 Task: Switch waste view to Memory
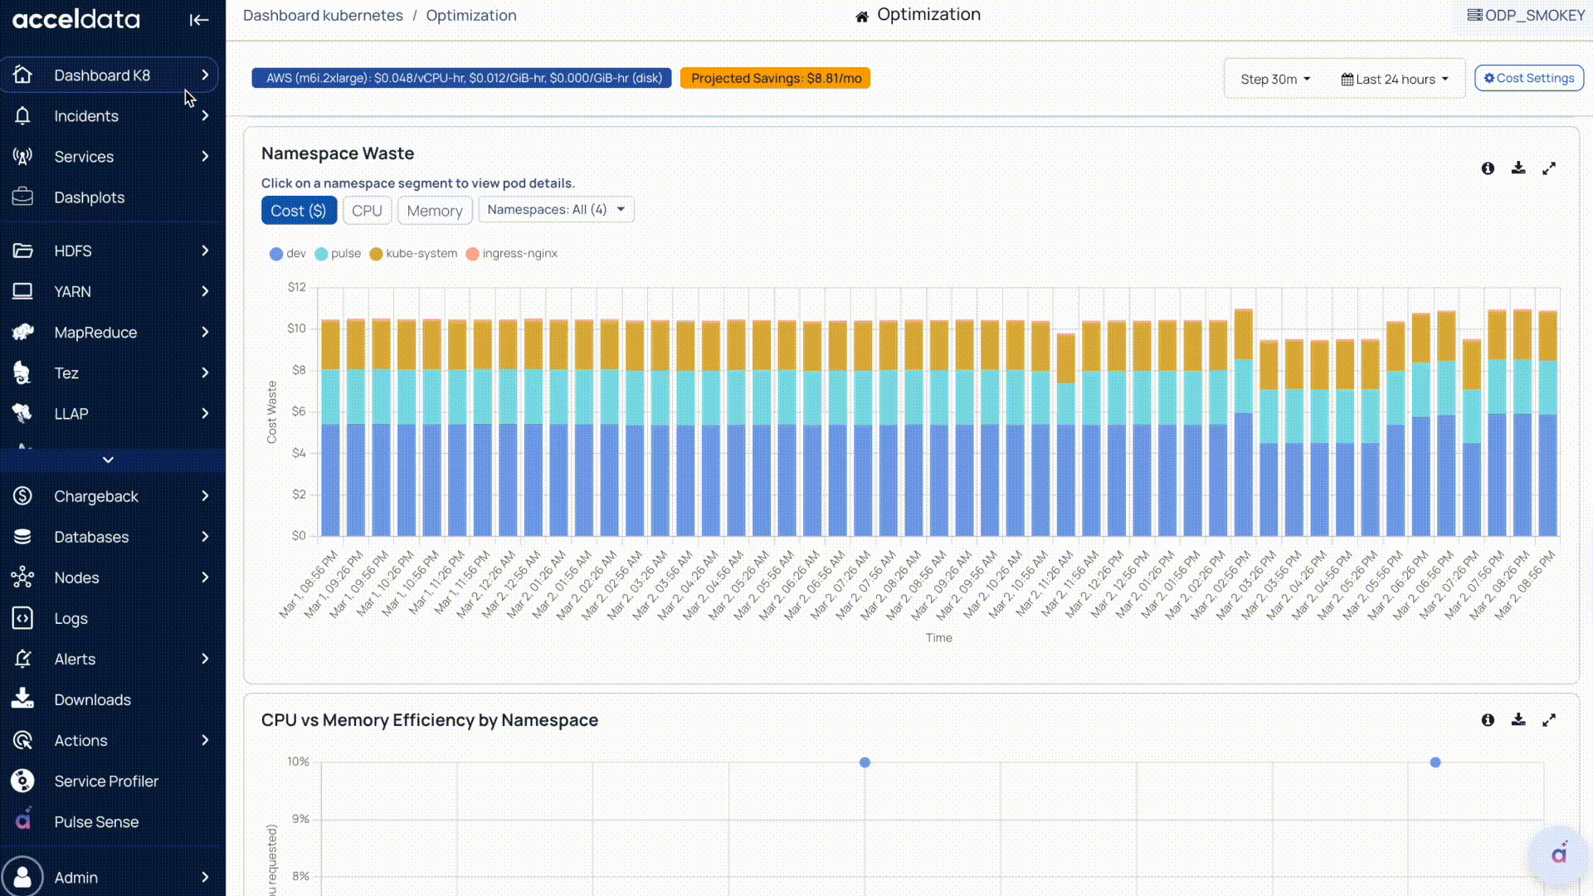click(434, 211)
